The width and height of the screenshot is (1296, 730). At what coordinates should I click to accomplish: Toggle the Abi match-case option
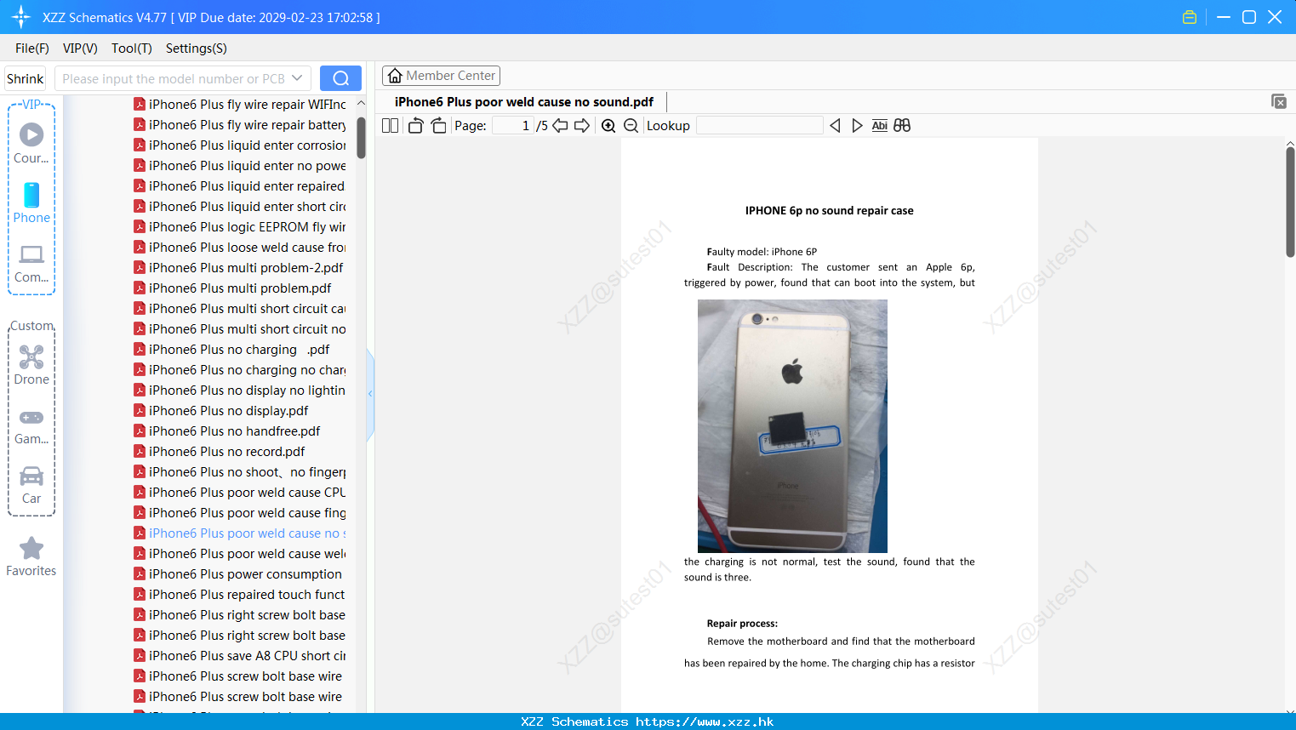(880, 126)
